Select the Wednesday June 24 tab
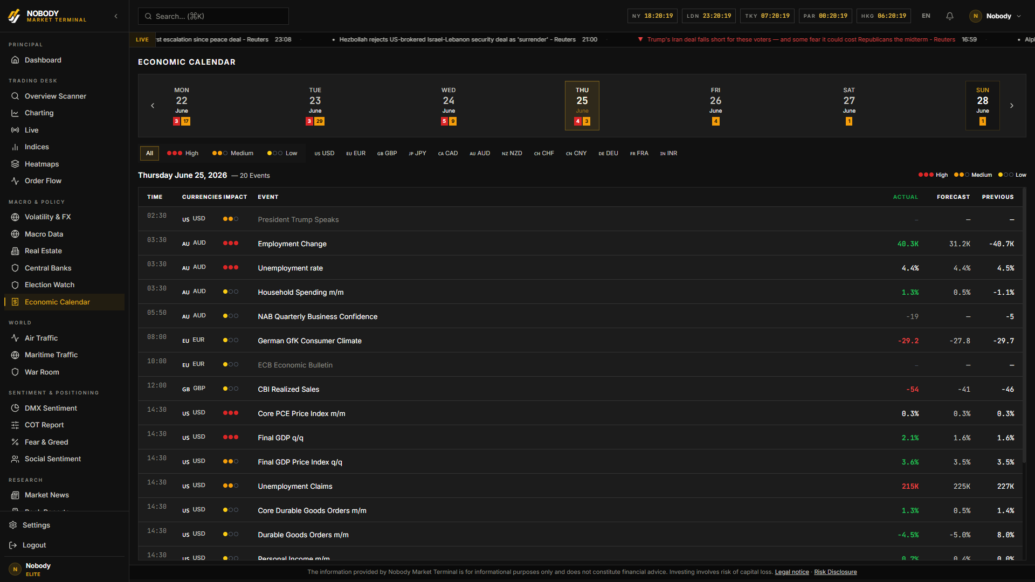 (448, 106)
